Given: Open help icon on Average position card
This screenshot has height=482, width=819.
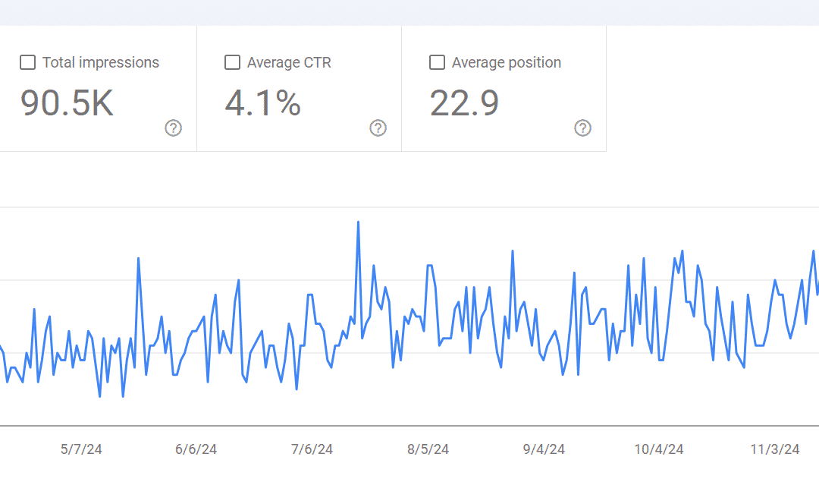Looking at the screenshot, I should click(583, 128).
